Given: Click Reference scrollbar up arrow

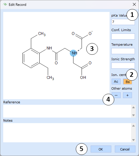Looking at the screenshot, I should pyautogui.click(x=133, y=107).
